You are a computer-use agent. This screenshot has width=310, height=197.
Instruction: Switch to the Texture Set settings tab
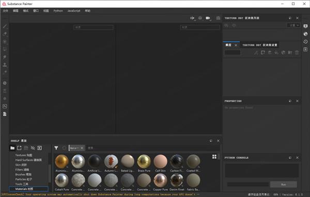point(259,45)
